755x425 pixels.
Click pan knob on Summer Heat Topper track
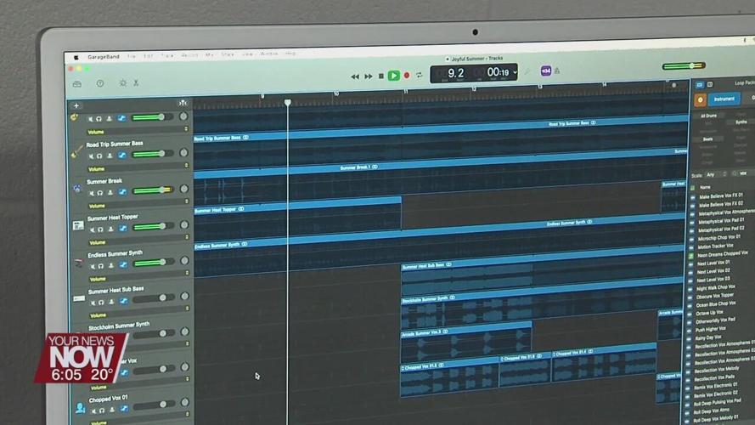coord(183,224)
